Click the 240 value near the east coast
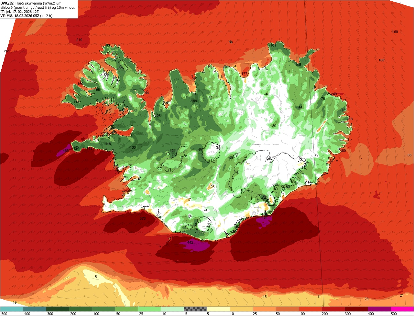This screenshot has width=414, height=316. click(334, 94)
